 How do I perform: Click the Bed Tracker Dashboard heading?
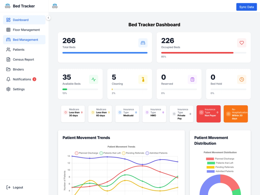tap(154, 25)
